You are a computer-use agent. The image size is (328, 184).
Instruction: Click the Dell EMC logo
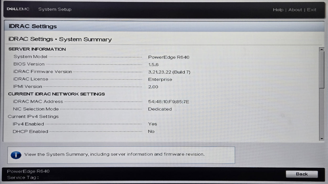(18, 9)
